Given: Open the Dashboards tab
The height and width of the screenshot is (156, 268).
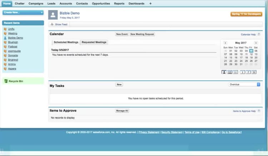Looking at the screenshot, I should point(137,4).
